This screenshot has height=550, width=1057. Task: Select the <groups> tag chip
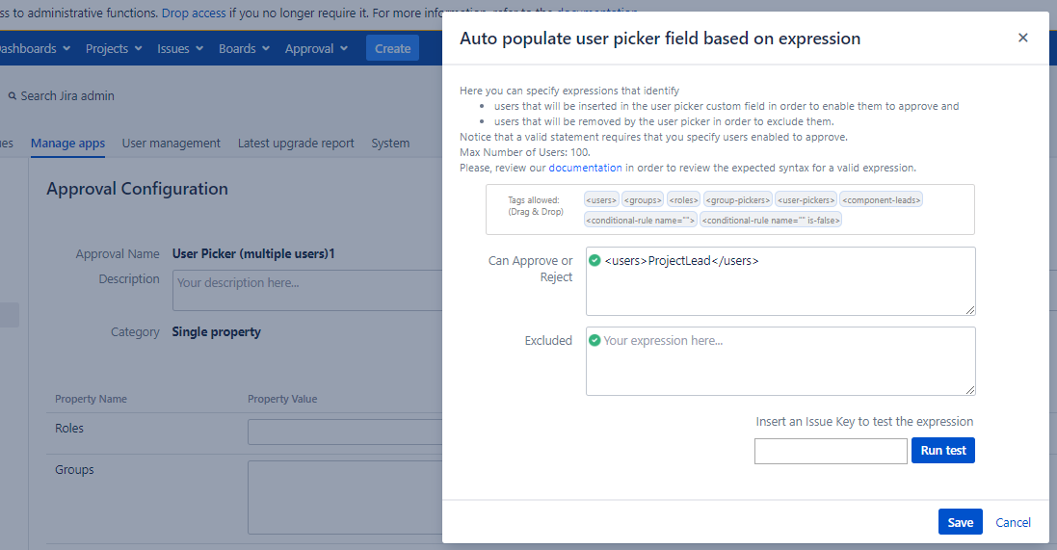pos(642,199)
